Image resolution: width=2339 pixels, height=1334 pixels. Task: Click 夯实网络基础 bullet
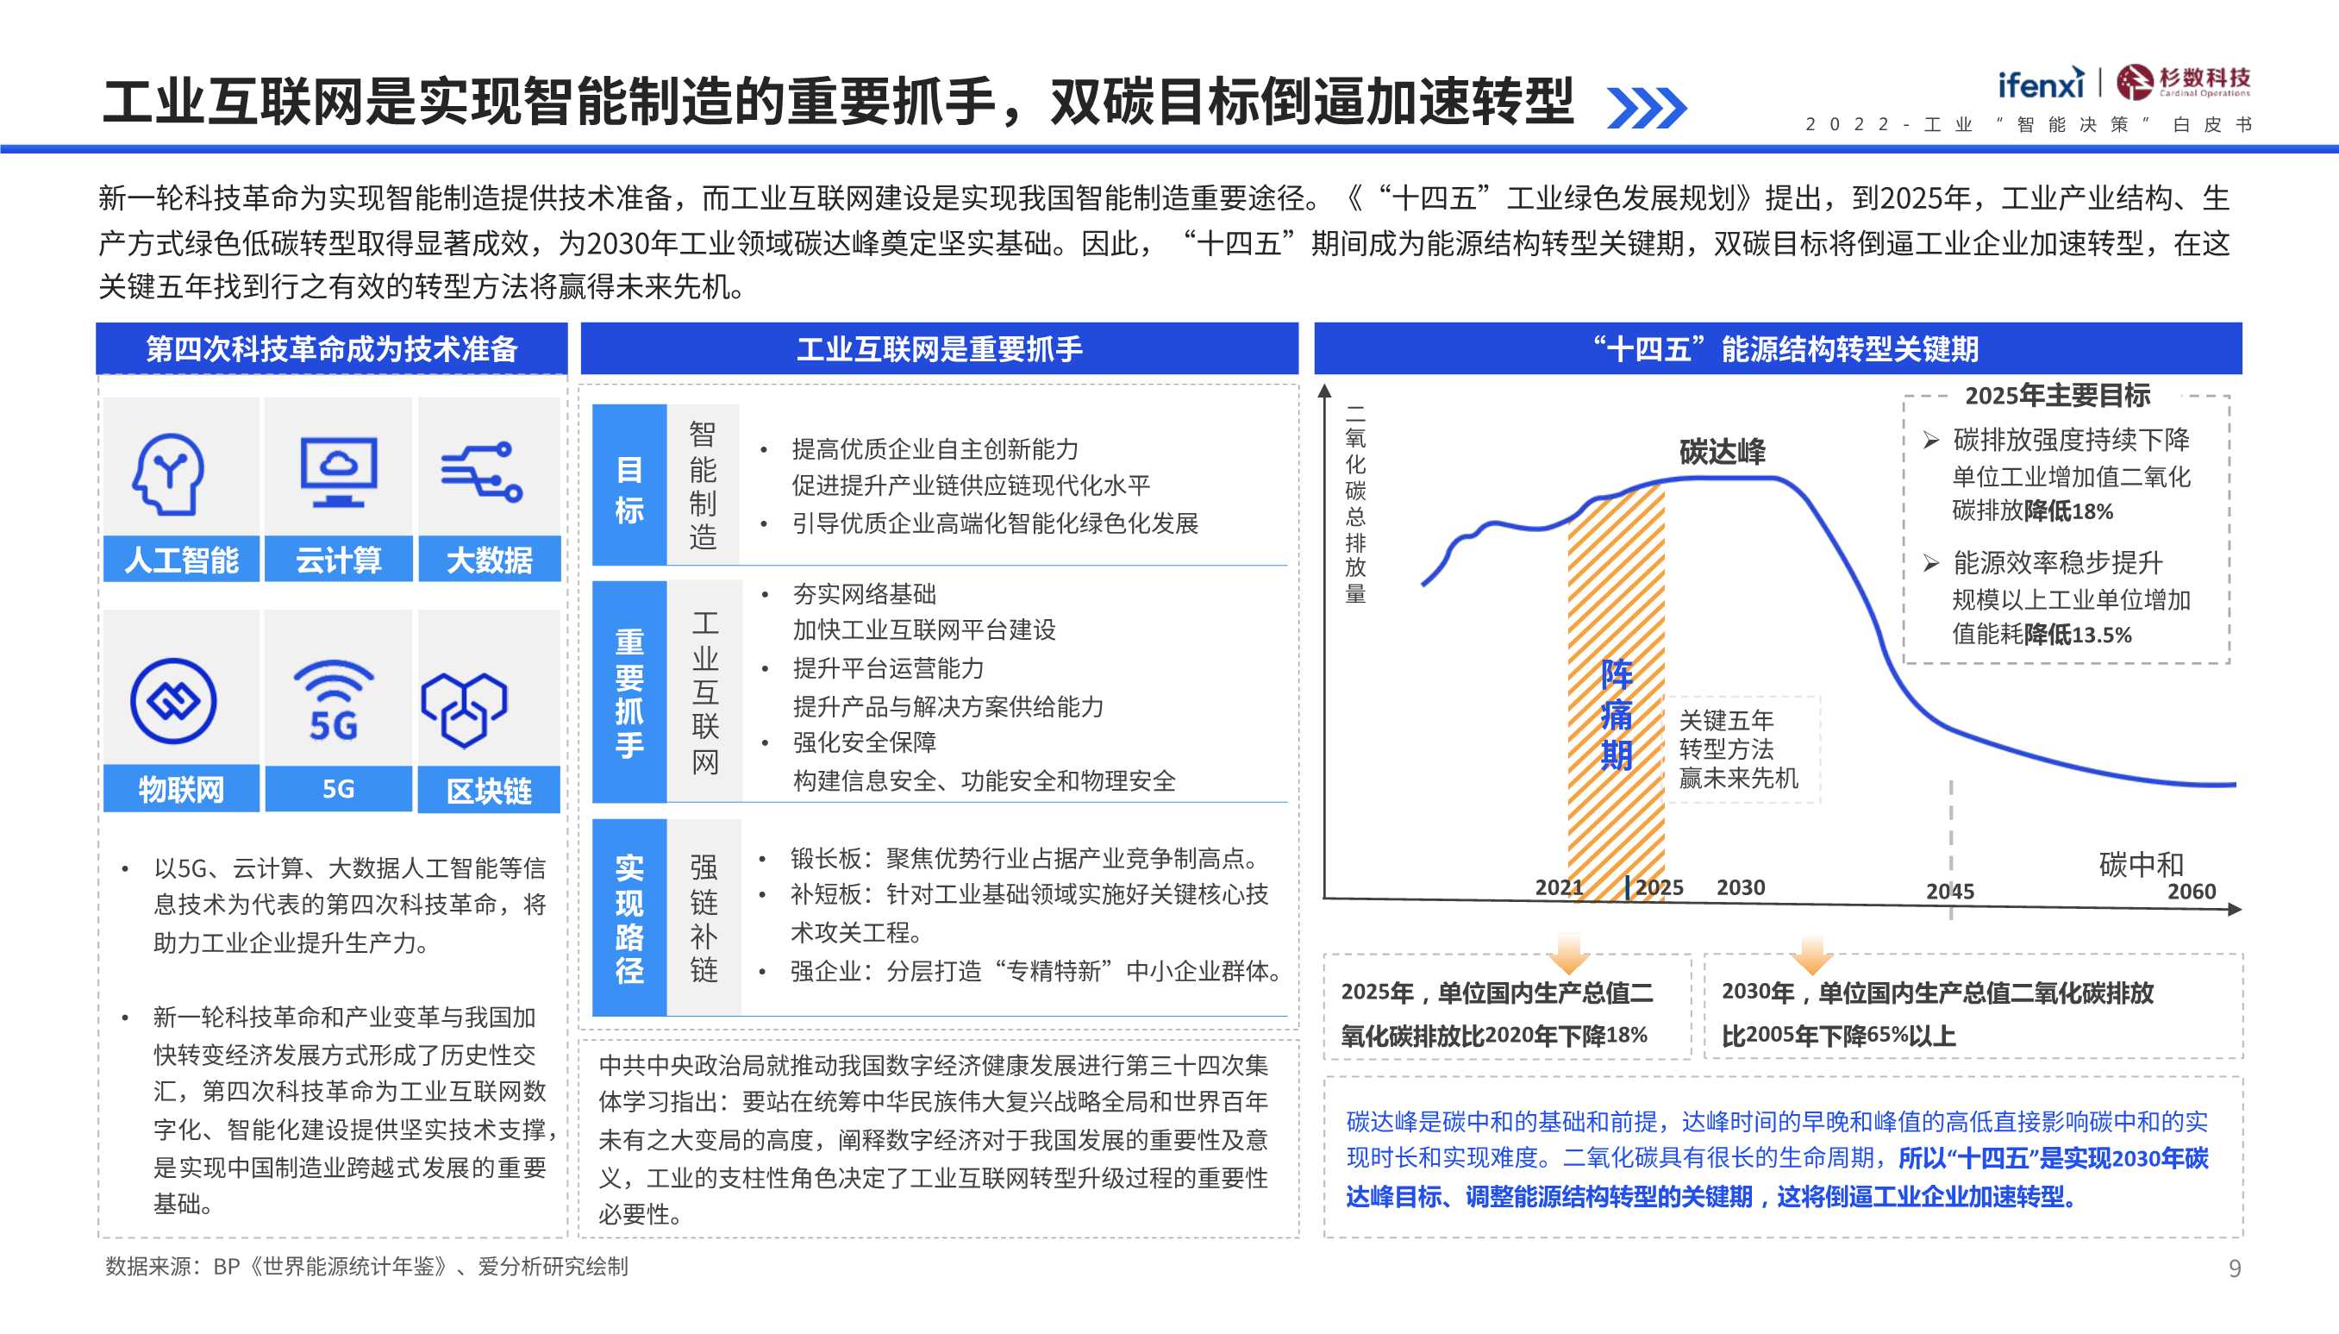click(x=864, y=593)
